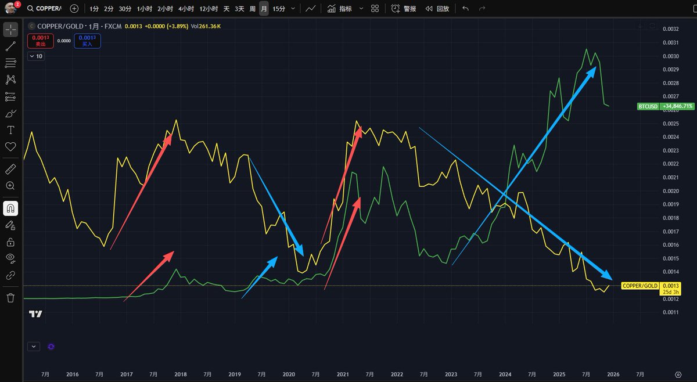Select the brush drawing tool
Viewport: 697px width, 382px height.
click(10, 113)
